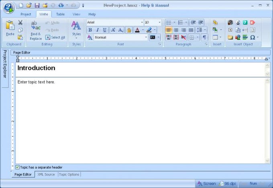Insert hyperlink from Insert group
This screenshot has width=273, height=188.
pos(215,22)
